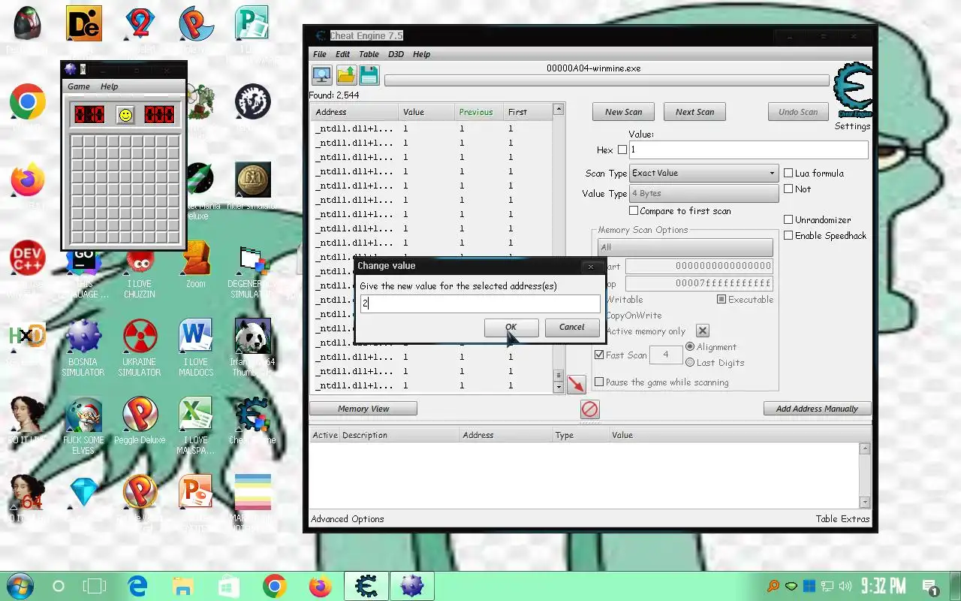Open the notification center icon
Viewport: 961px width, 601px height.
pyautogui.click(x=929, y=587)
